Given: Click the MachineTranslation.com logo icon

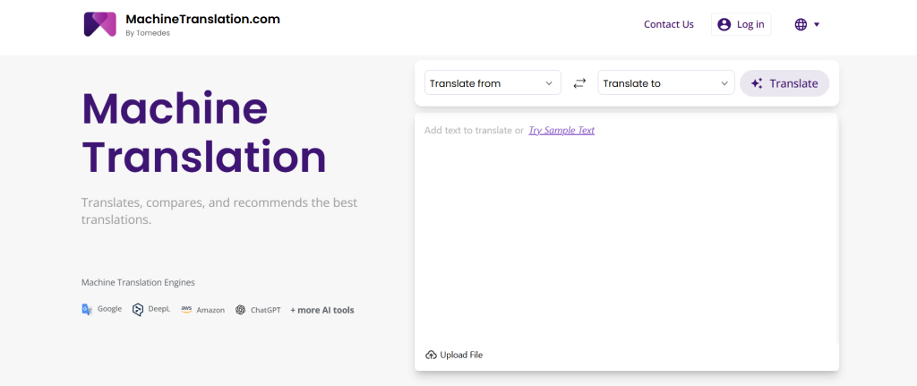Looking at the screenshot, I should [100, 24].
